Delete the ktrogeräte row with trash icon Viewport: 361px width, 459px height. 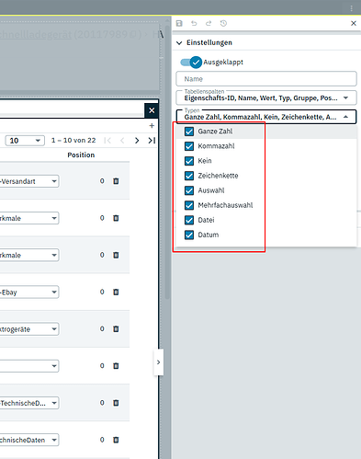[116, 329]
